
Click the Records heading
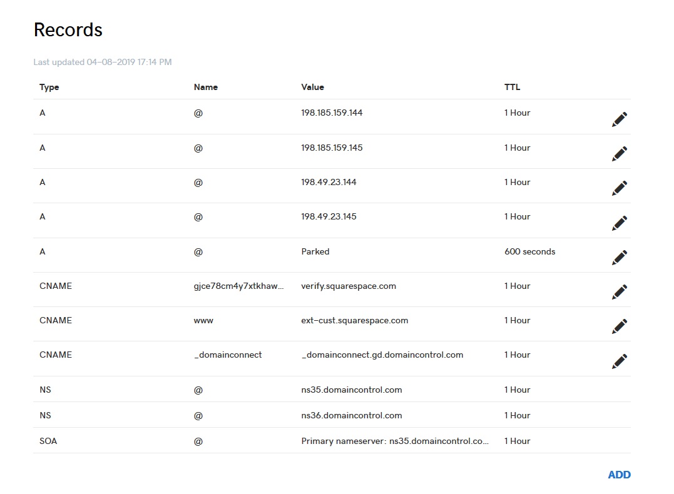tap(68, 29)
